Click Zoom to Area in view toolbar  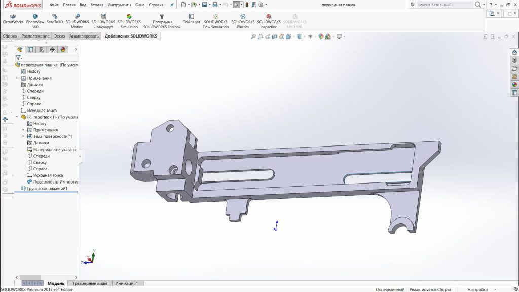click(261, 36)
